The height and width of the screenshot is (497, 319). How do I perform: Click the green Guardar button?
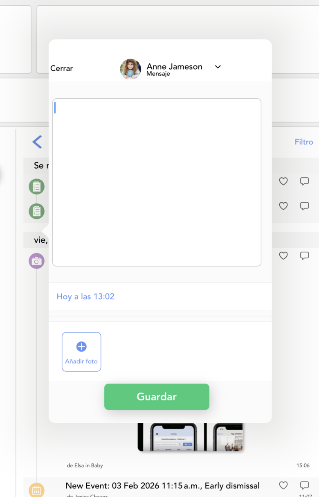point(157,397)
